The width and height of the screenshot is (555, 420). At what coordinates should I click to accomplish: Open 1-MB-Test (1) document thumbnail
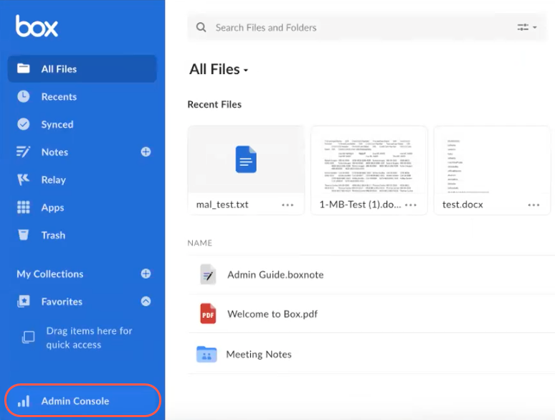[369, 159]
